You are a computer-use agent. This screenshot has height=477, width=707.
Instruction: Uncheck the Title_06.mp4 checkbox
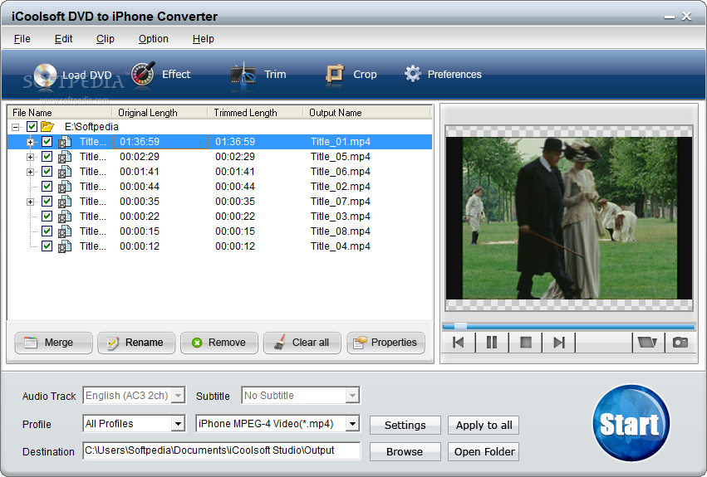(47, 171)
